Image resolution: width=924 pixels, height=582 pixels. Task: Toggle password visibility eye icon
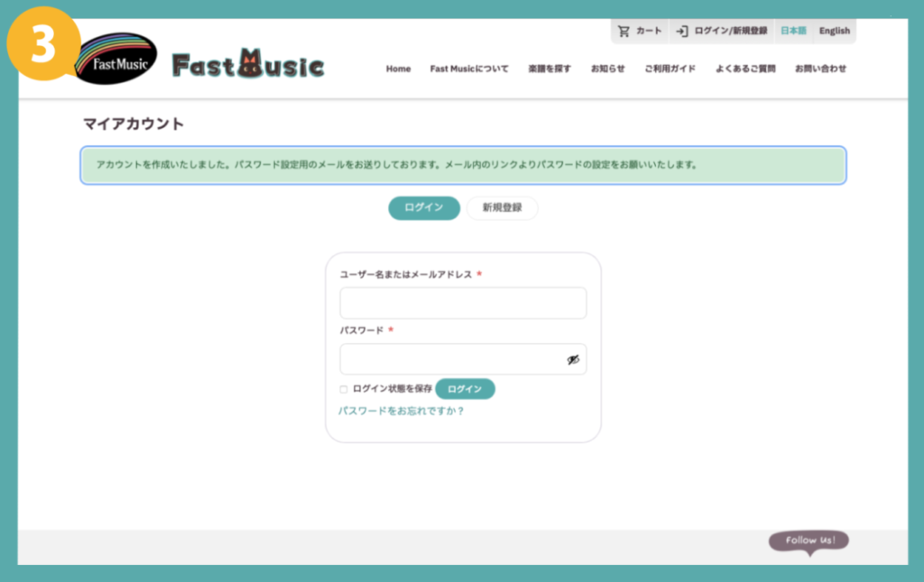click(573, 360)
